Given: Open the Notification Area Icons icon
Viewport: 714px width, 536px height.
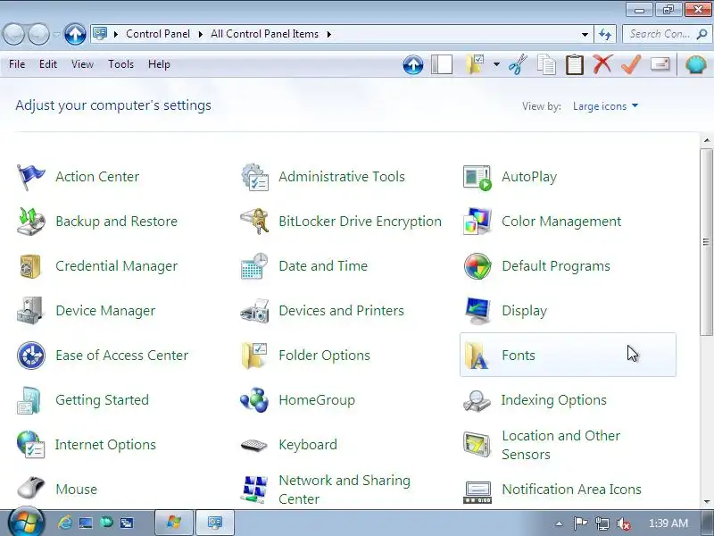Looking at the screenshot, I should pyautogui.click(x=477, y=492).
